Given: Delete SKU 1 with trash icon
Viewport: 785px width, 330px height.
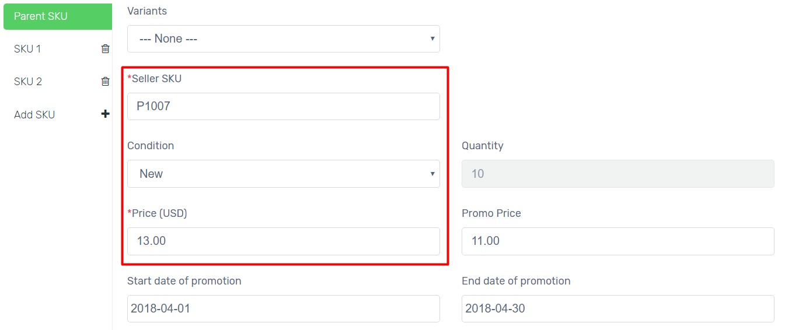Looking at the screenshot, I should [x=105, y=49].
